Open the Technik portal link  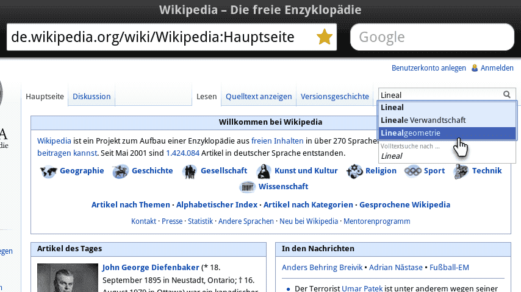click(x=487, y=171)
